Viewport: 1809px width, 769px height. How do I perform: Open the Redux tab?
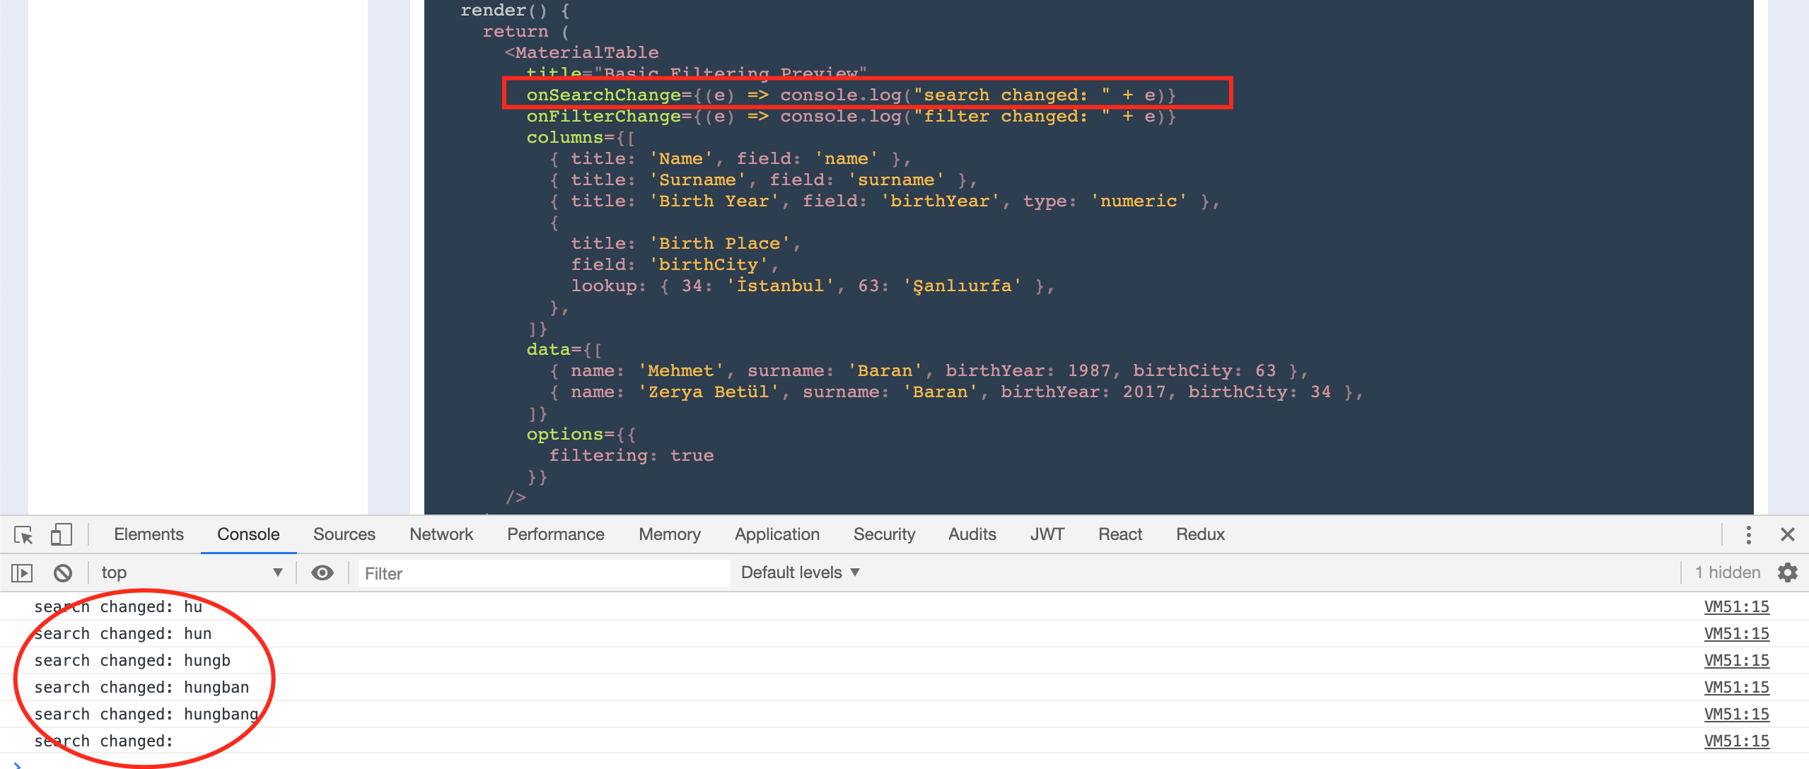coord(1200,534)
